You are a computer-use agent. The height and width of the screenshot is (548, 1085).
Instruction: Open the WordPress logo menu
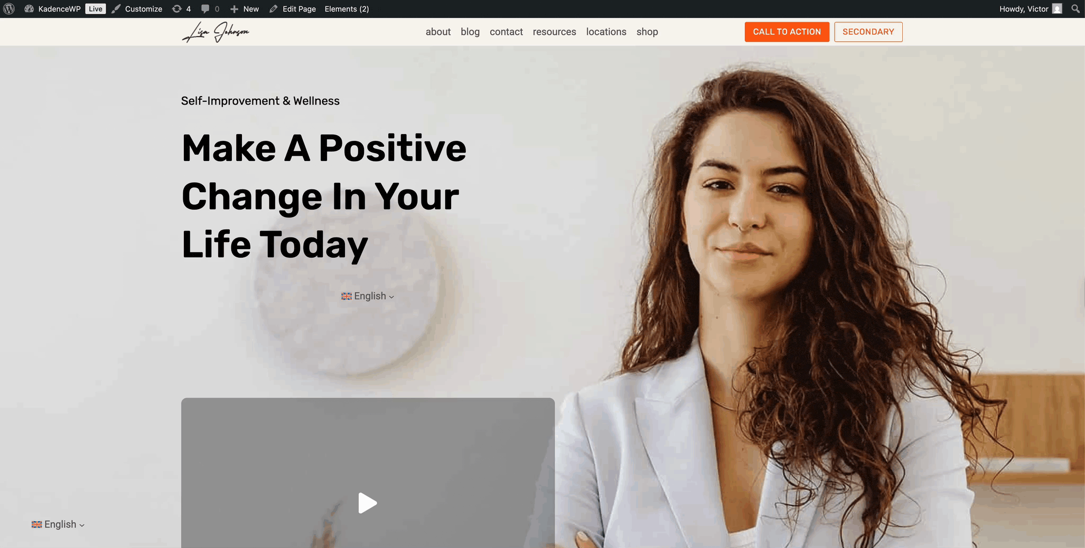click(9, 9)
